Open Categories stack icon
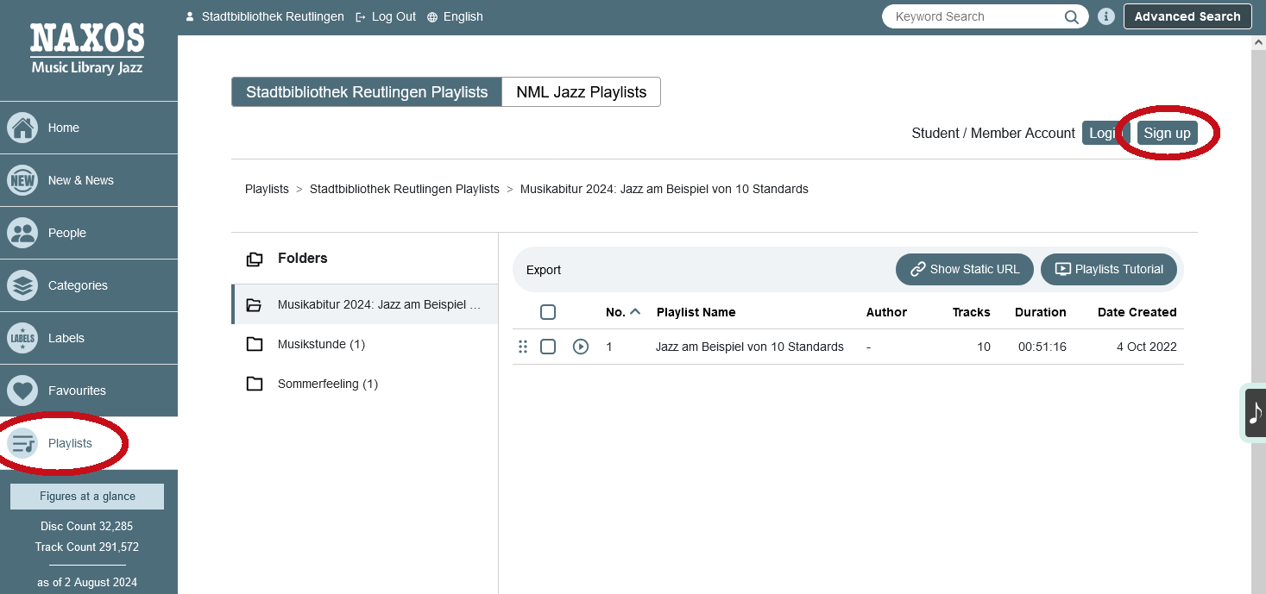 [x=22, y=285]
